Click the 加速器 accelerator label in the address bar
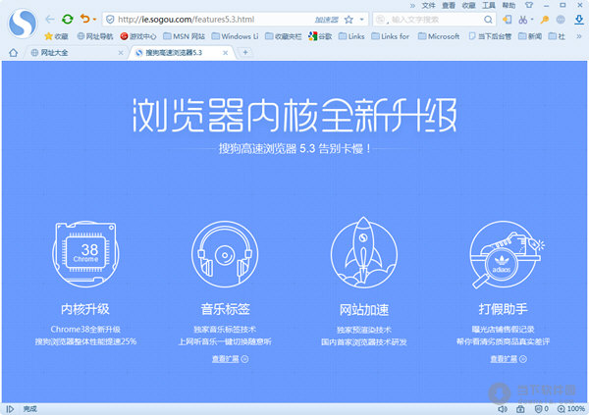The width and height of the screenshot is (589, 415). click(326, 20)
